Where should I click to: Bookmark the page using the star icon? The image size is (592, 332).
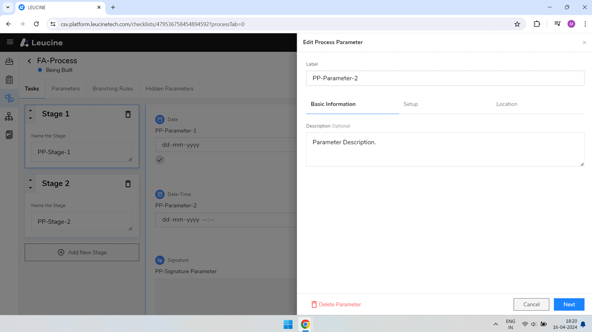click(517, 24)
